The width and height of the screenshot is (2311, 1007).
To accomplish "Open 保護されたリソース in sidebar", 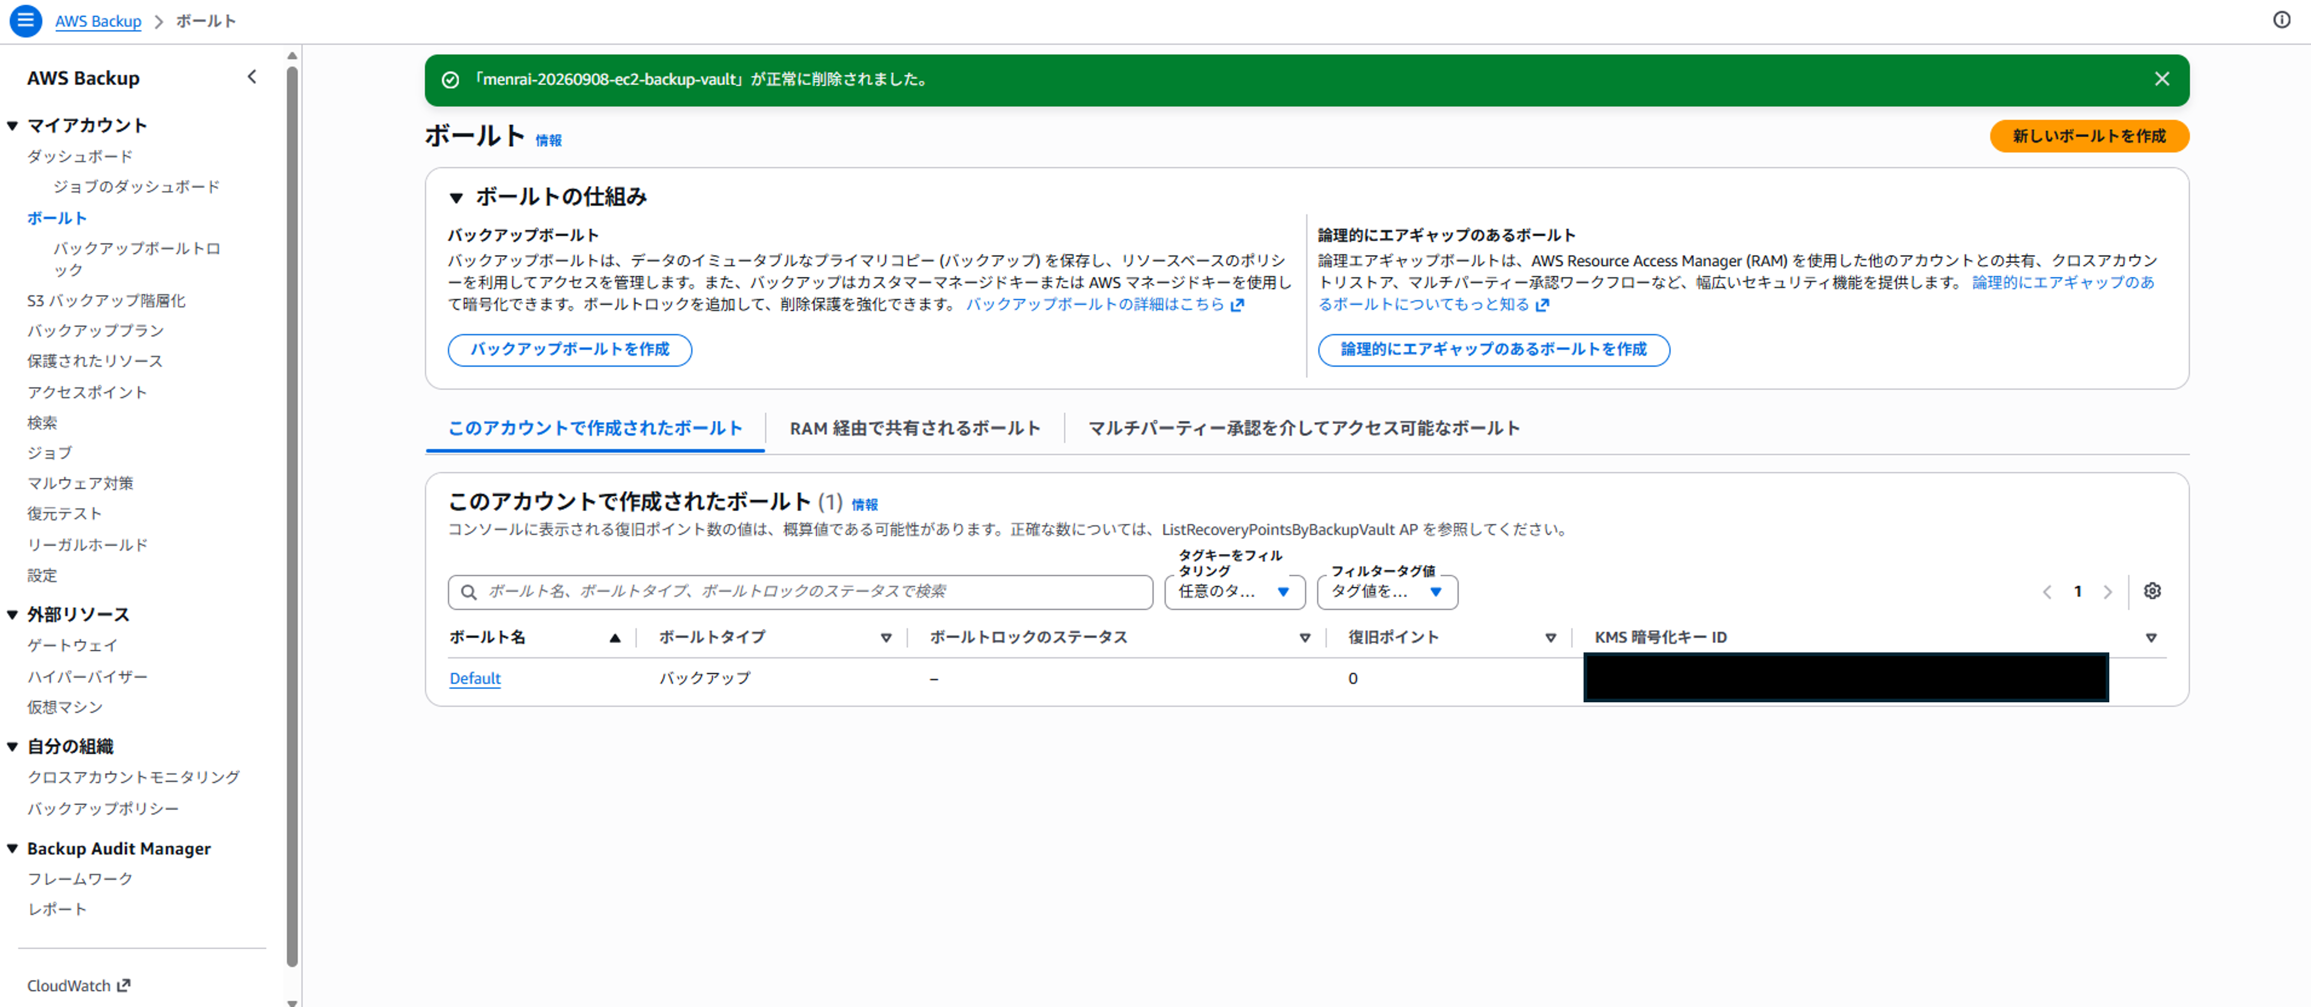I will (x=94, y=361).
